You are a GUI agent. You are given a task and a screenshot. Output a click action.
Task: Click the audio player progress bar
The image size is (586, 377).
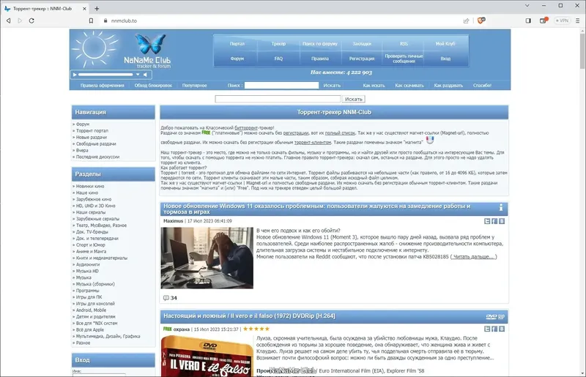(105, 75)
